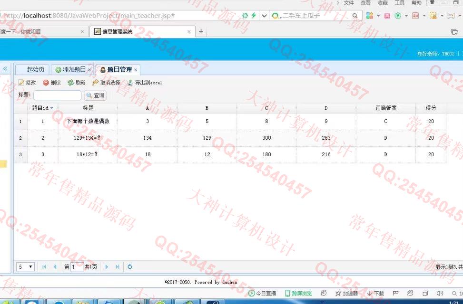Open the address bar history dropdown
Screen dimensions: 463x304
coord(264,16)
